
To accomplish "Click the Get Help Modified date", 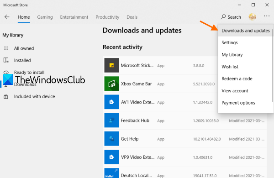I will (x=247, y=139).
